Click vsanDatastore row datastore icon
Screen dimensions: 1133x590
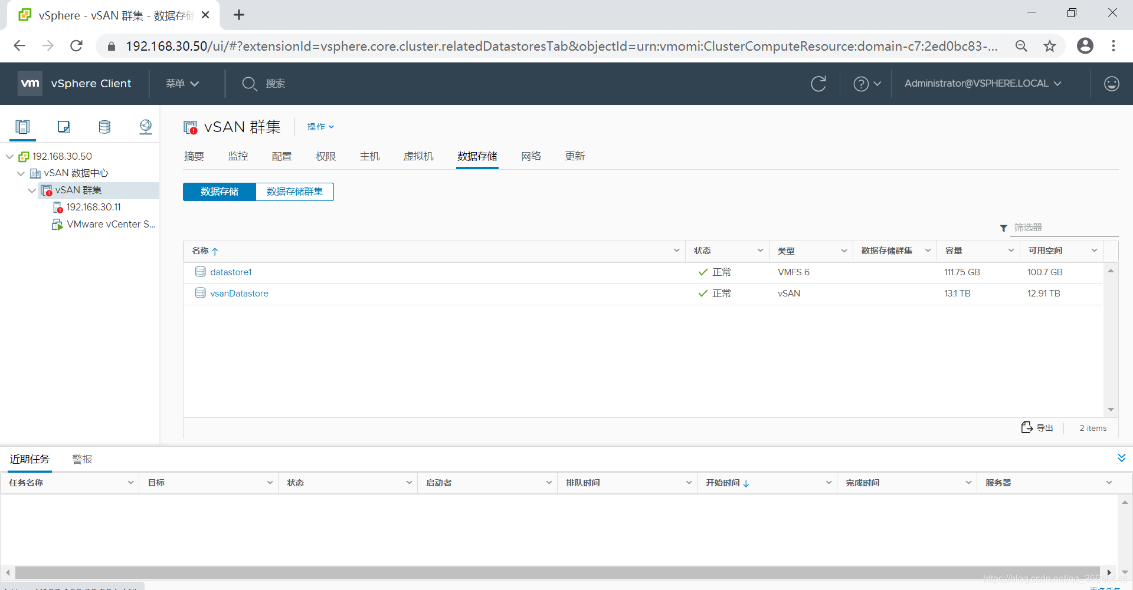point(201,293)
